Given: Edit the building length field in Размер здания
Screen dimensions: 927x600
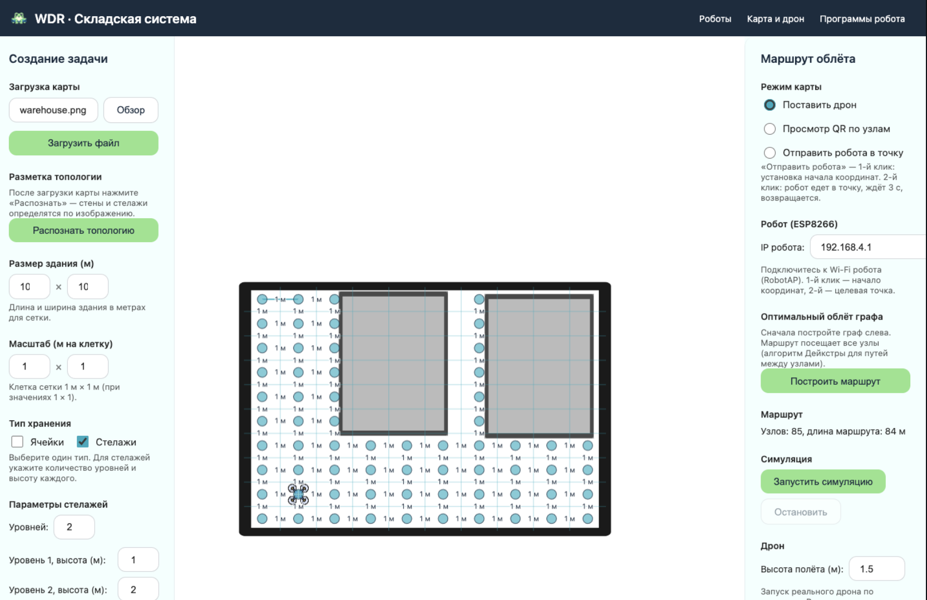Looking at the screenshot, I should tap(29, 287).
